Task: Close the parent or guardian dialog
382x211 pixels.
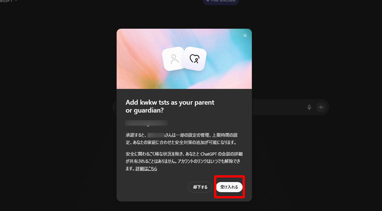Action: [x=245, y=35]
